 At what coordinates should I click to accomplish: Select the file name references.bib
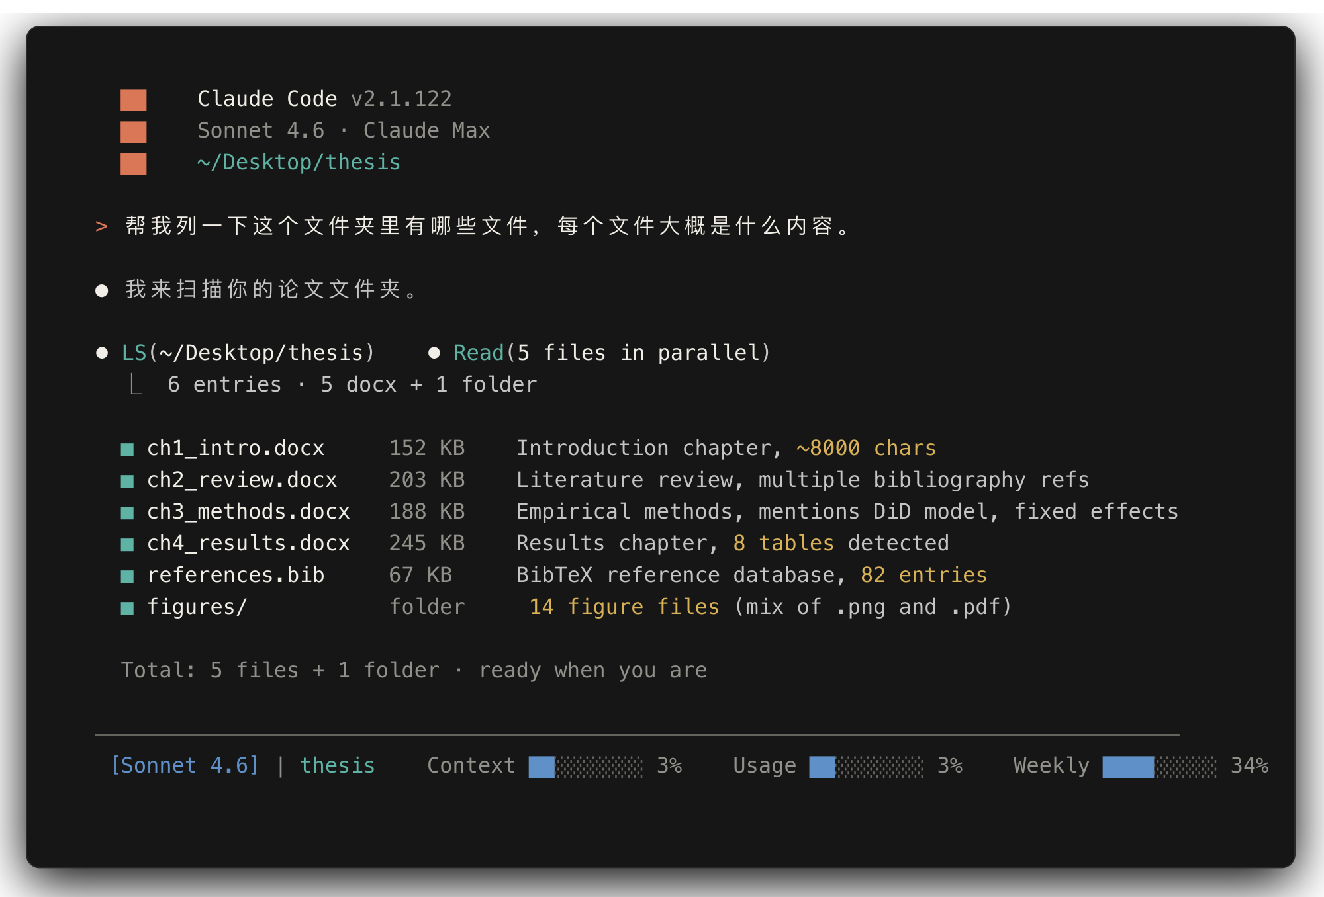[236, 575]
